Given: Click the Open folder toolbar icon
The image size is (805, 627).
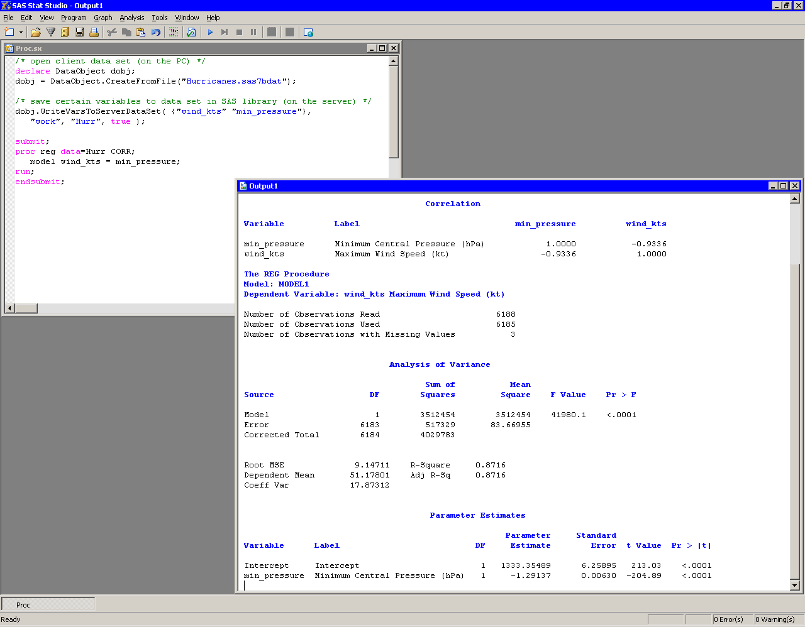Looking at the screenshot, I should tap(36, 32).
